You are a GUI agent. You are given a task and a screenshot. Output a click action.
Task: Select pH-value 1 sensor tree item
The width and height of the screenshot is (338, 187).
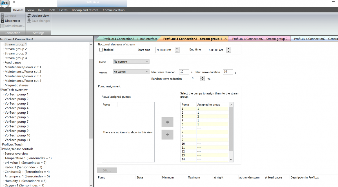tap(26, 163)
